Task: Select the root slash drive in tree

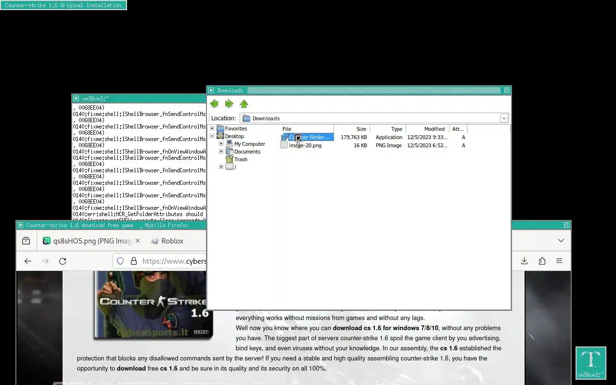Action: [235, 167]
